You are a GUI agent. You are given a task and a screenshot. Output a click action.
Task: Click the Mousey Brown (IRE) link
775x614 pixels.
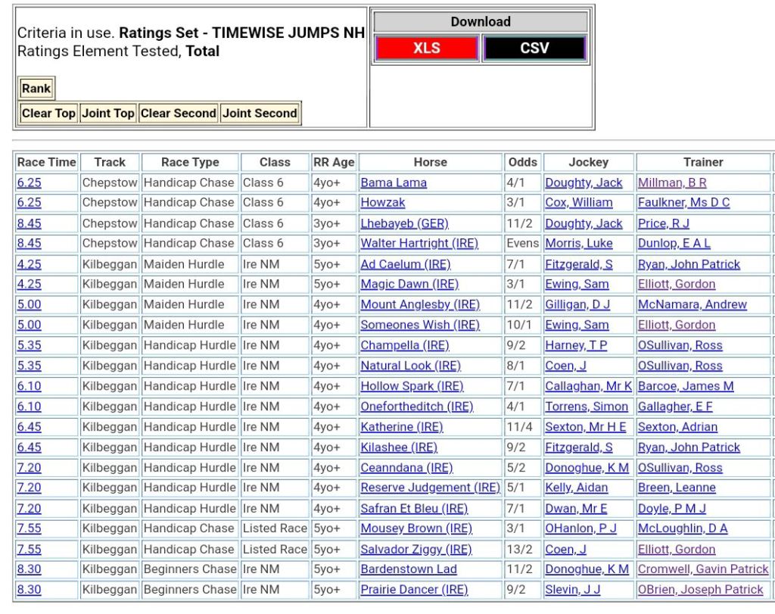click(x=416, y=528)
